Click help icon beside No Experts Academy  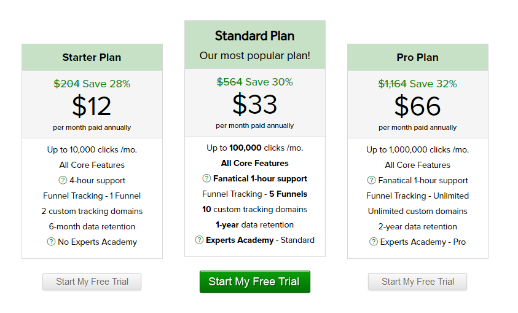point(51,242)
